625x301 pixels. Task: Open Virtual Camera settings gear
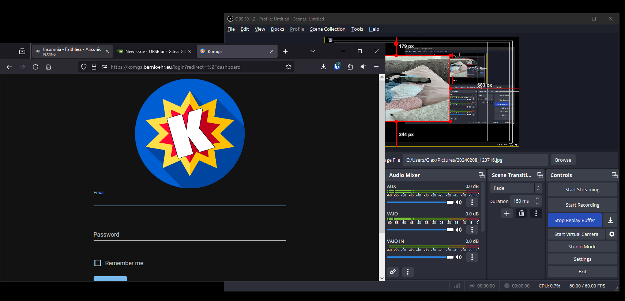tap(612, 234)
